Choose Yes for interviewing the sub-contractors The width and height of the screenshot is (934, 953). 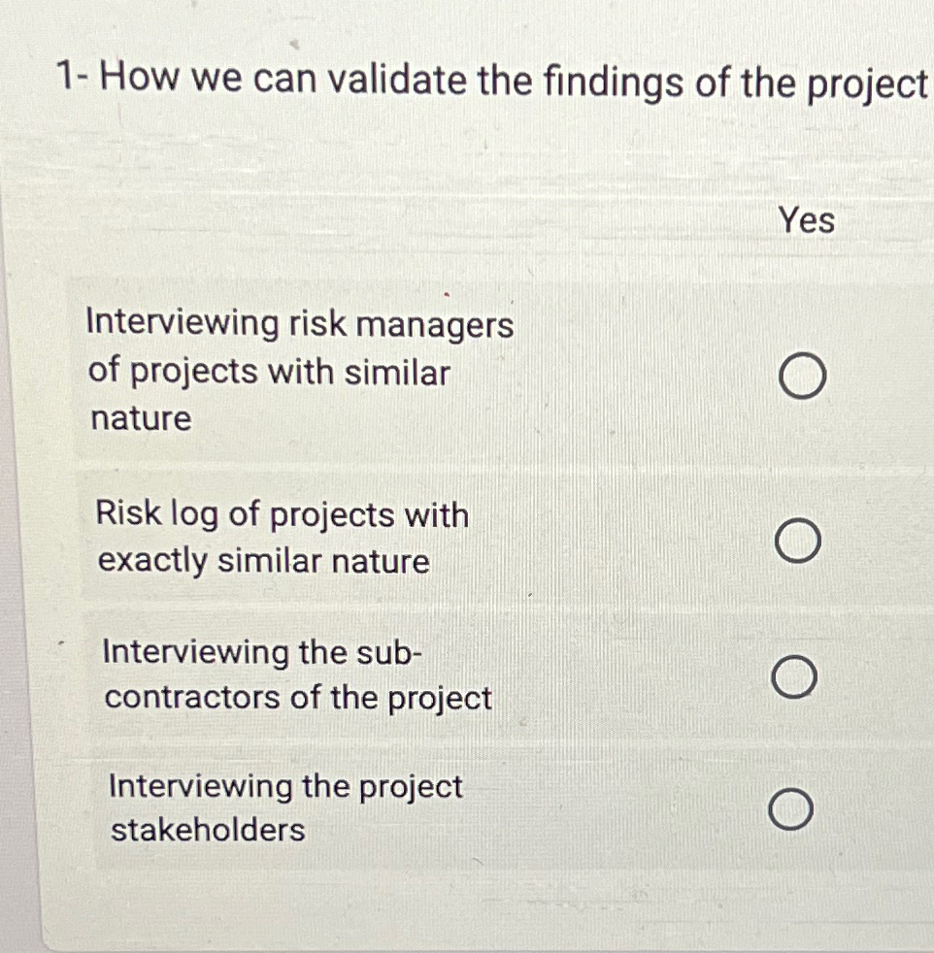coord(794,675)
